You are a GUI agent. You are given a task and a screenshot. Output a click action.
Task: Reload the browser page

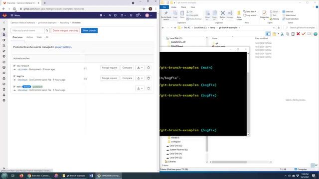pyautogui.click(x=14, y=9)
